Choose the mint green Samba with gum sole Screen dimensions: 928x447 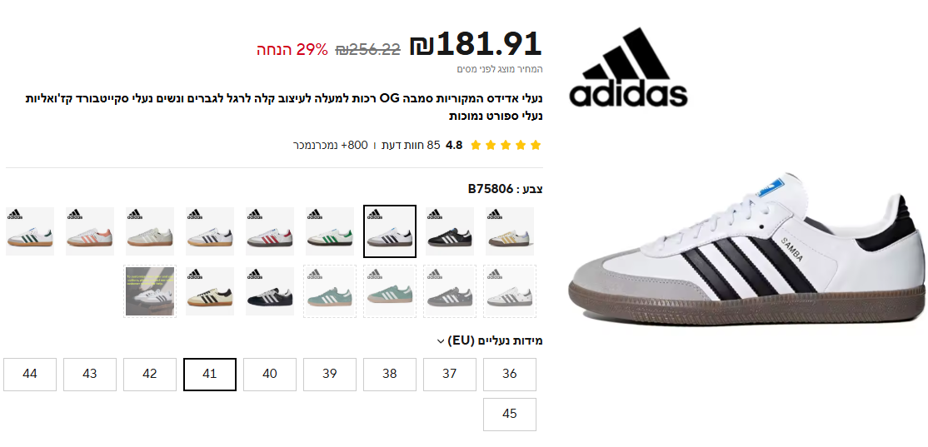point(389,291)
